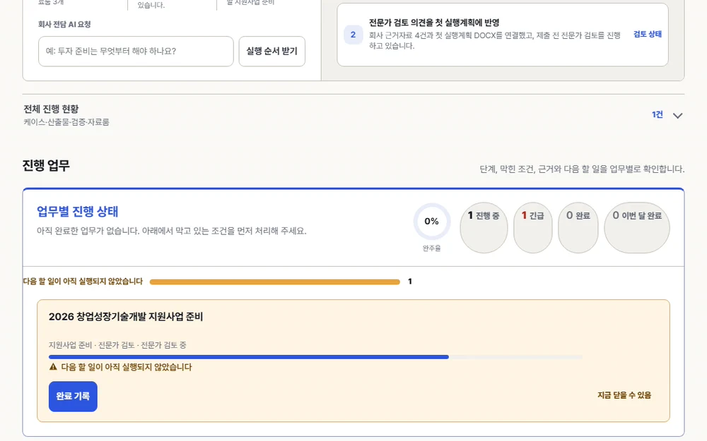This screenshot has width=707, height=441.
Task: Click the 전체 진행 현황 heading
Action: pyautogui.click(x=51, y=109)
